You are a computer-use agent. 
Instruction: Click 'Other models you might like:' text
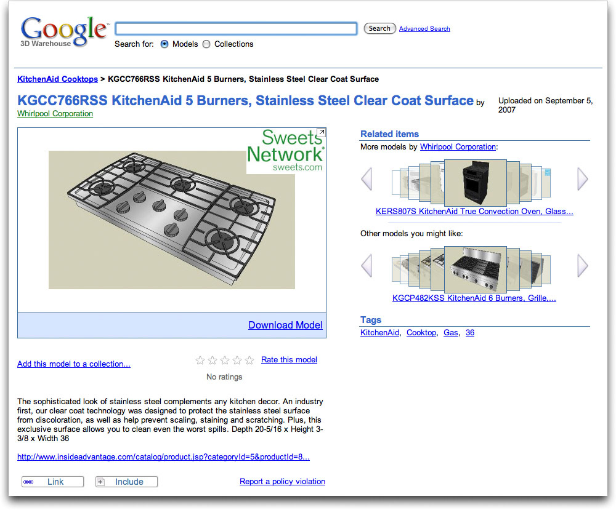[x=411, y=233]
